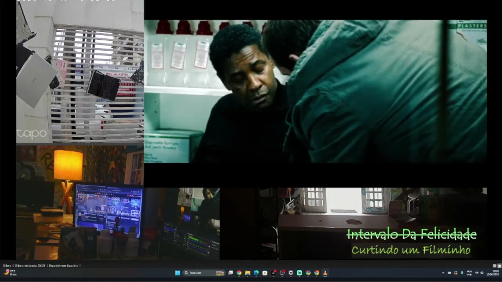Click the Tapo camera feed with window blinds
This screenshot has height=282, width=502.
point(80,72)
